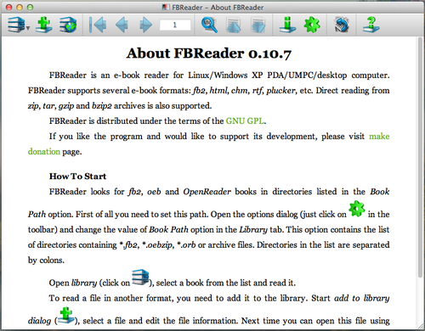Click the italic 'bzip2' text
The height and width of the screenshot is (331, 425).
click(102, 106)
